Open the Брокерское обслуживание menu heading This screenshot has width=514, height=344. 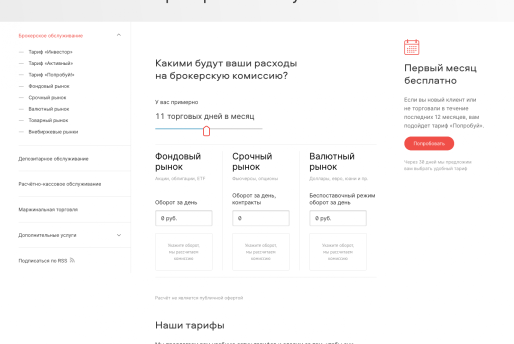point(50,35)
